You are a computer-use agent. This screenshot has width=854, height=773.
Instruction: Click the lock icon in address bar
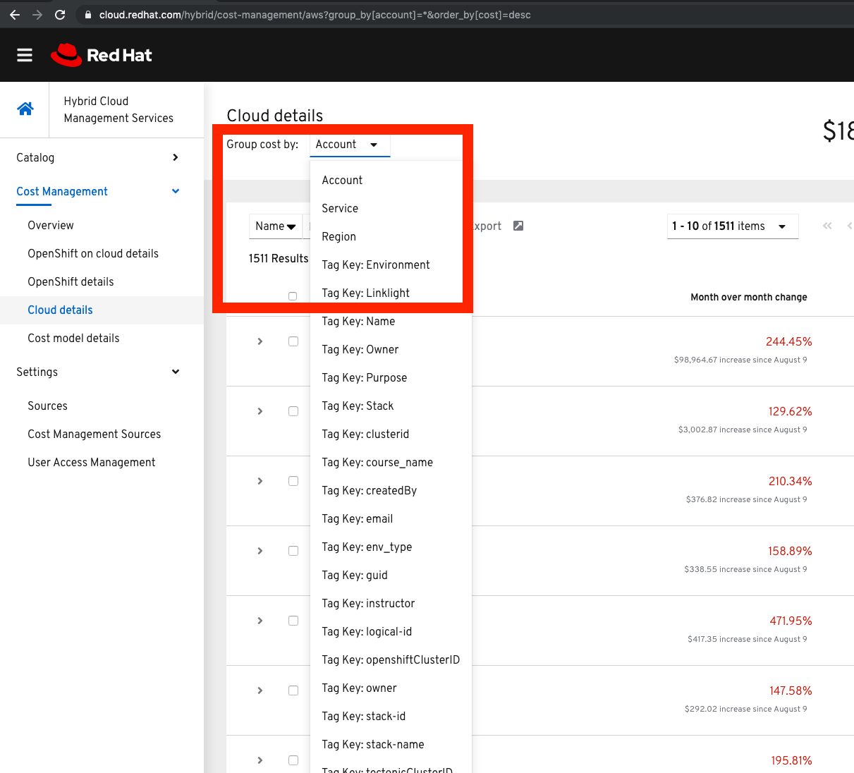coord(88,15)
